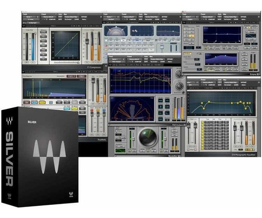Click the Waves logo in C1 Compressor toolbar

coord(24,26)
